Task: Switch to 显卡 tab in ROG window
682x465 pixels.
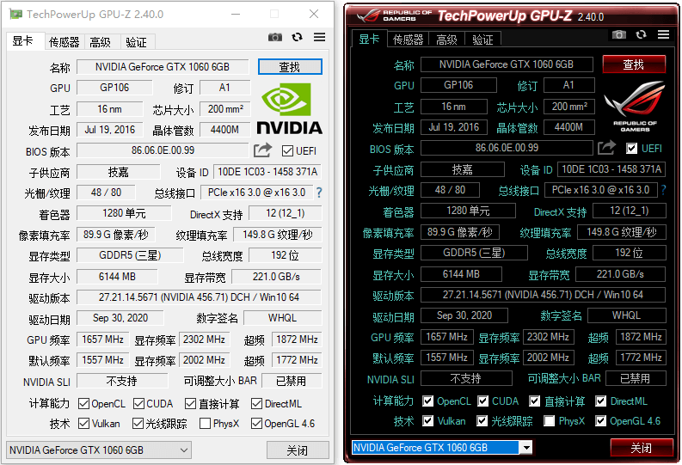Action: tap(369, 39)
